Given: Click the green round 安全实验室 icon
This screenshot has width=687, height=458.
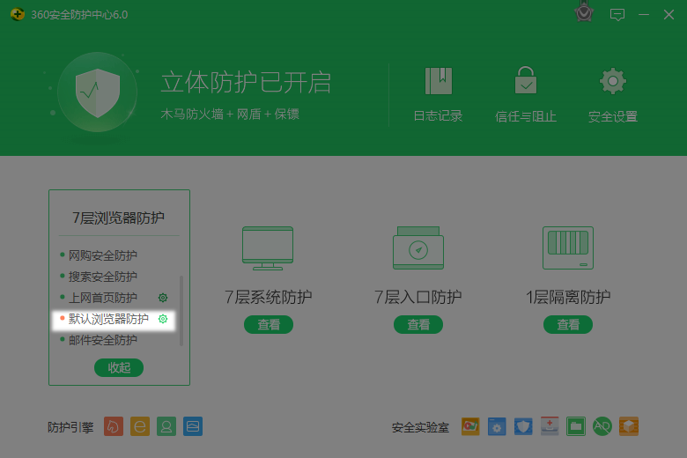Looking at the screenshot, I should (x=602, y=426).
